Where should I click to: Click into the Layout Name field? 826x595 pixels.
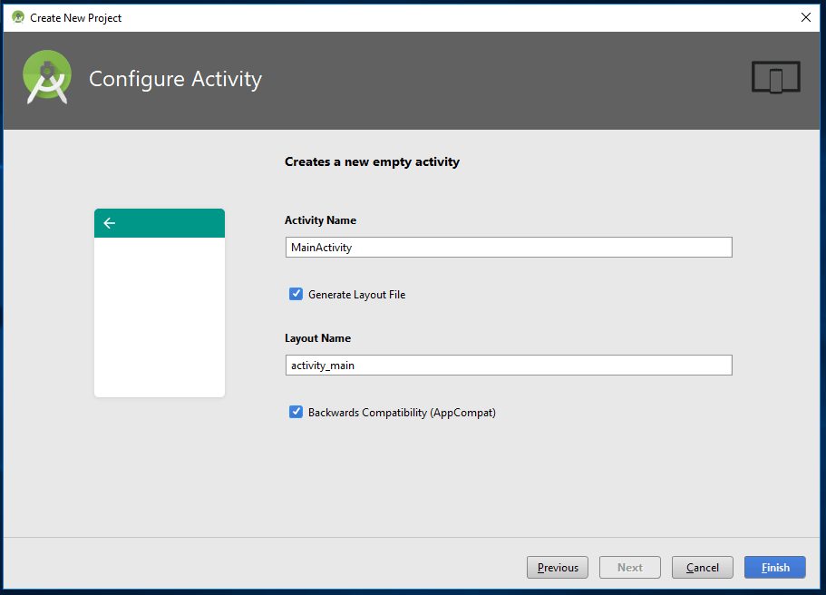(508, 365)
